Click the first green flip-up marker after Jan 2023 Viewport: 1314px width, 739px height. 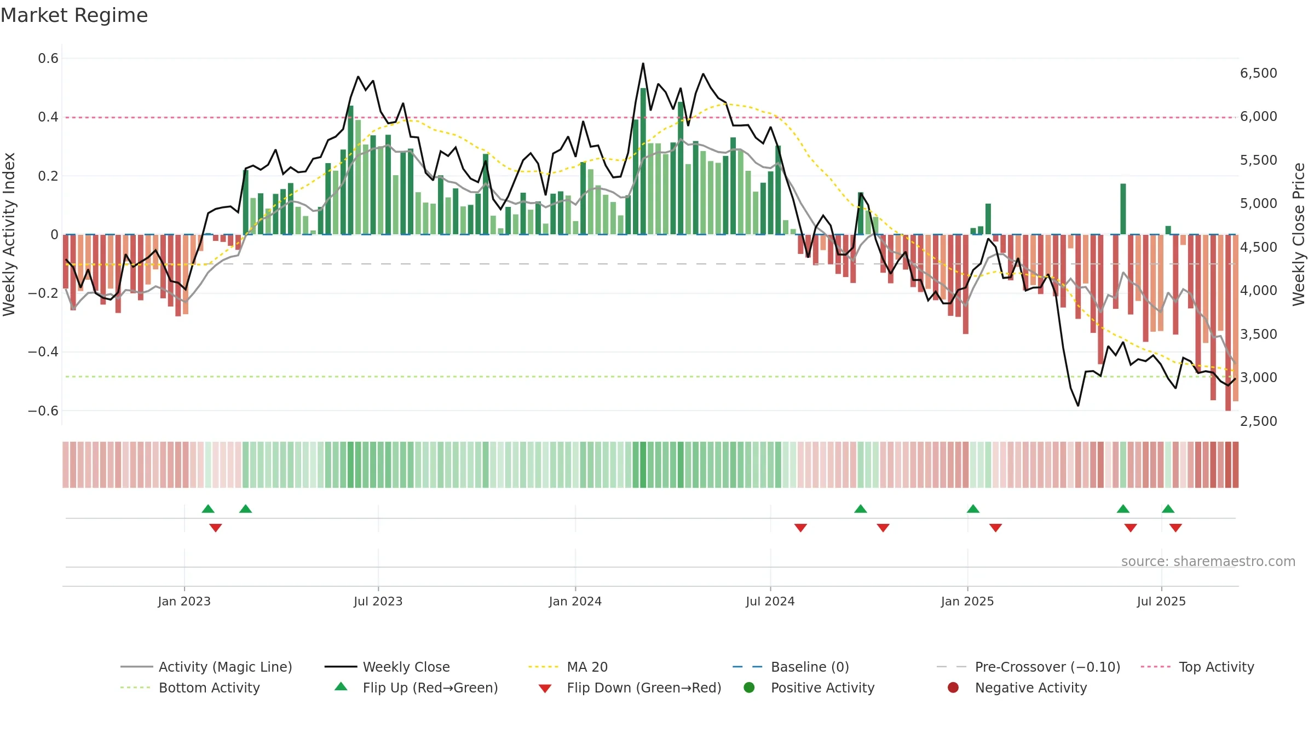208,509
